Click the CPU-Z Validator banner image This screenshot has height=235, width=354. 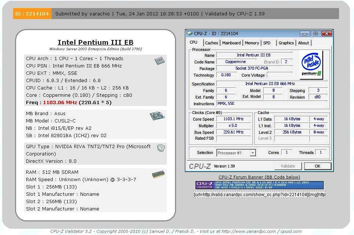click(260, 185)
